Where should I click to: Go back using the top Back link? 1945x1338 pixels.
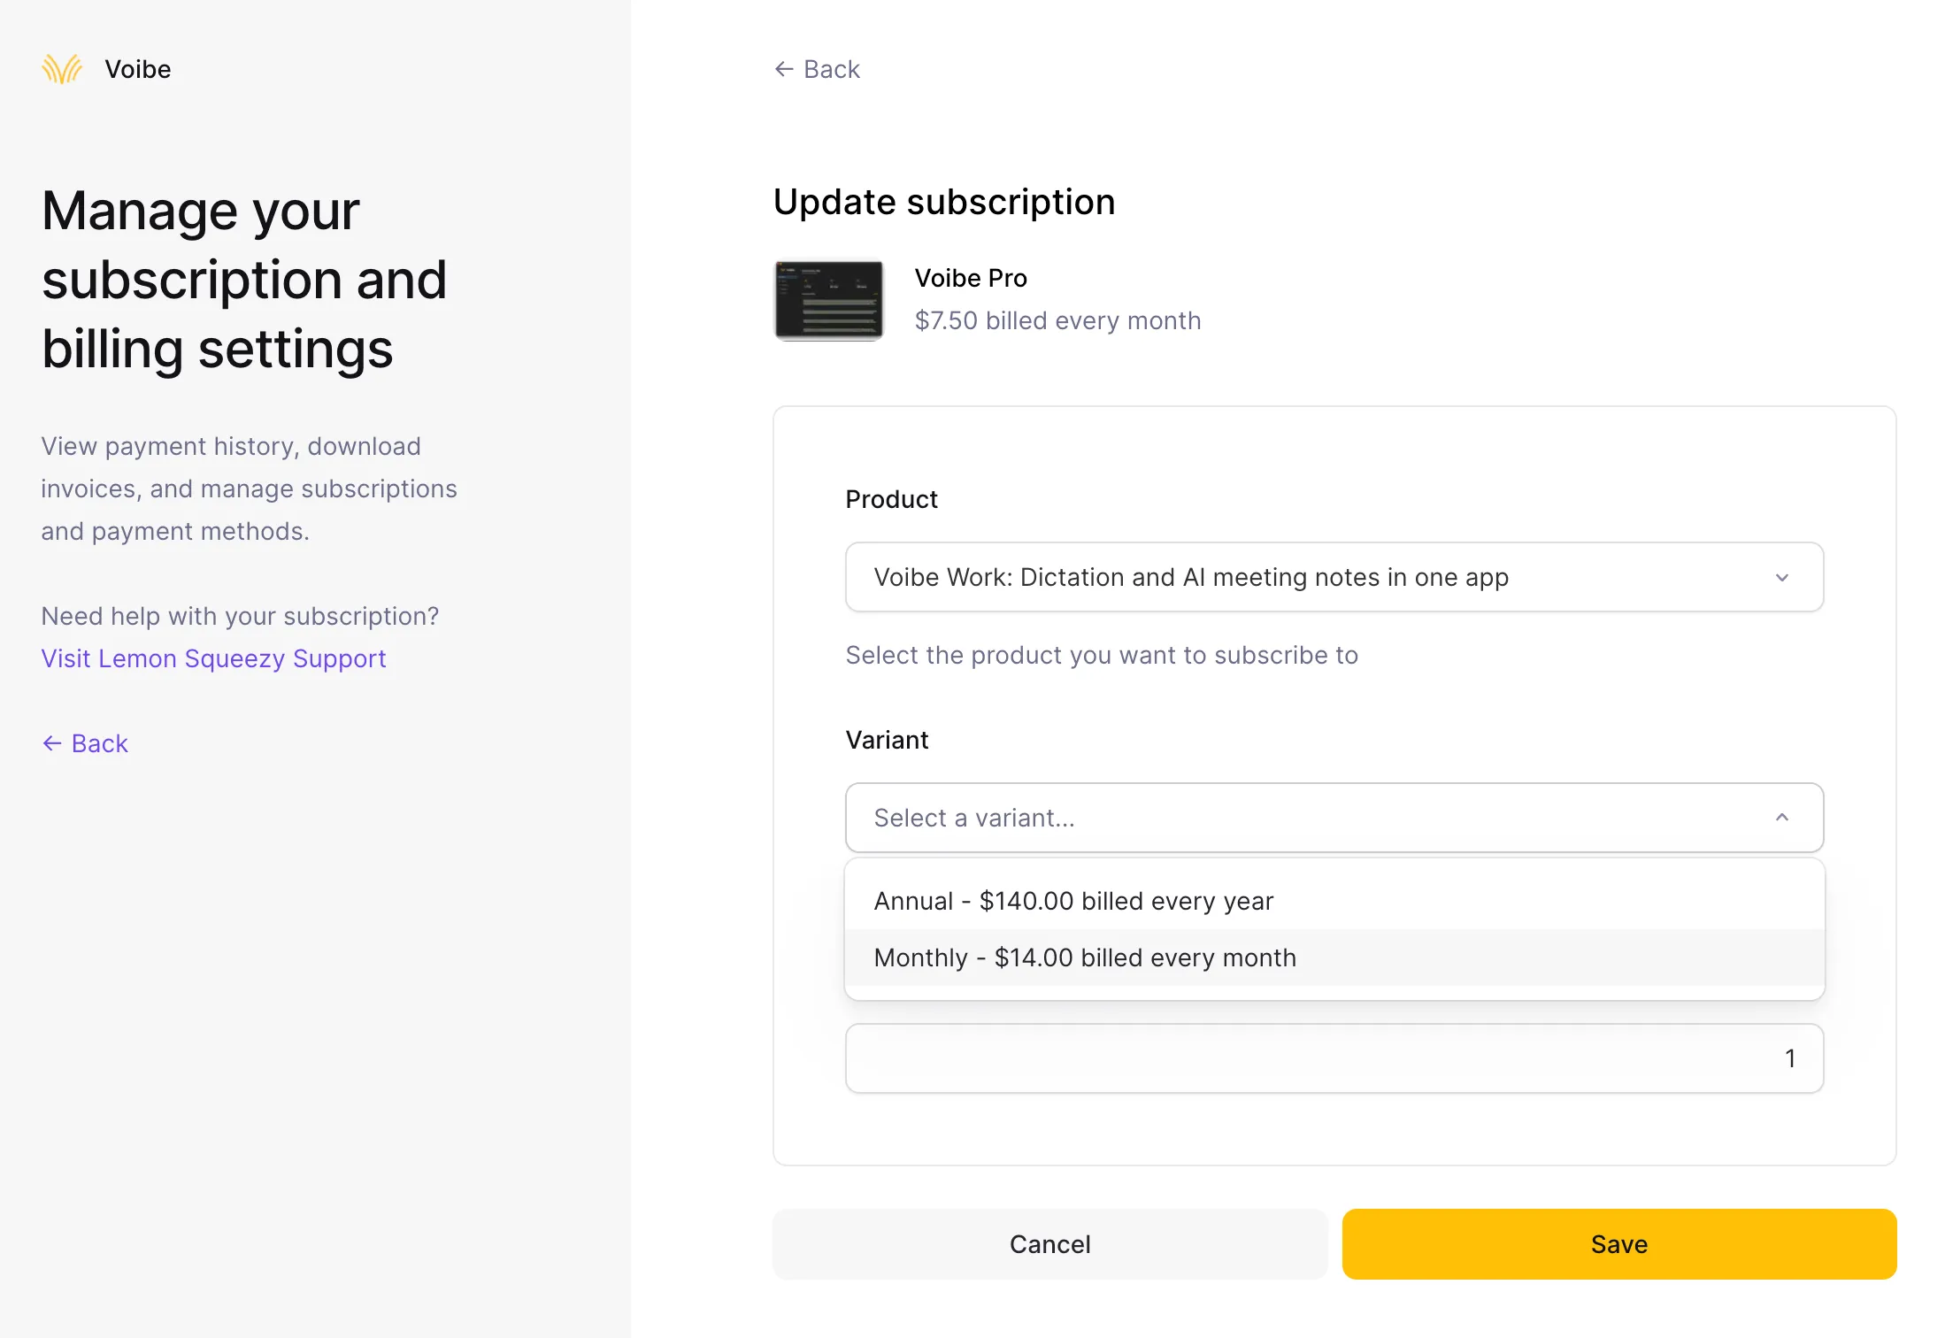[x=817, y=69]
